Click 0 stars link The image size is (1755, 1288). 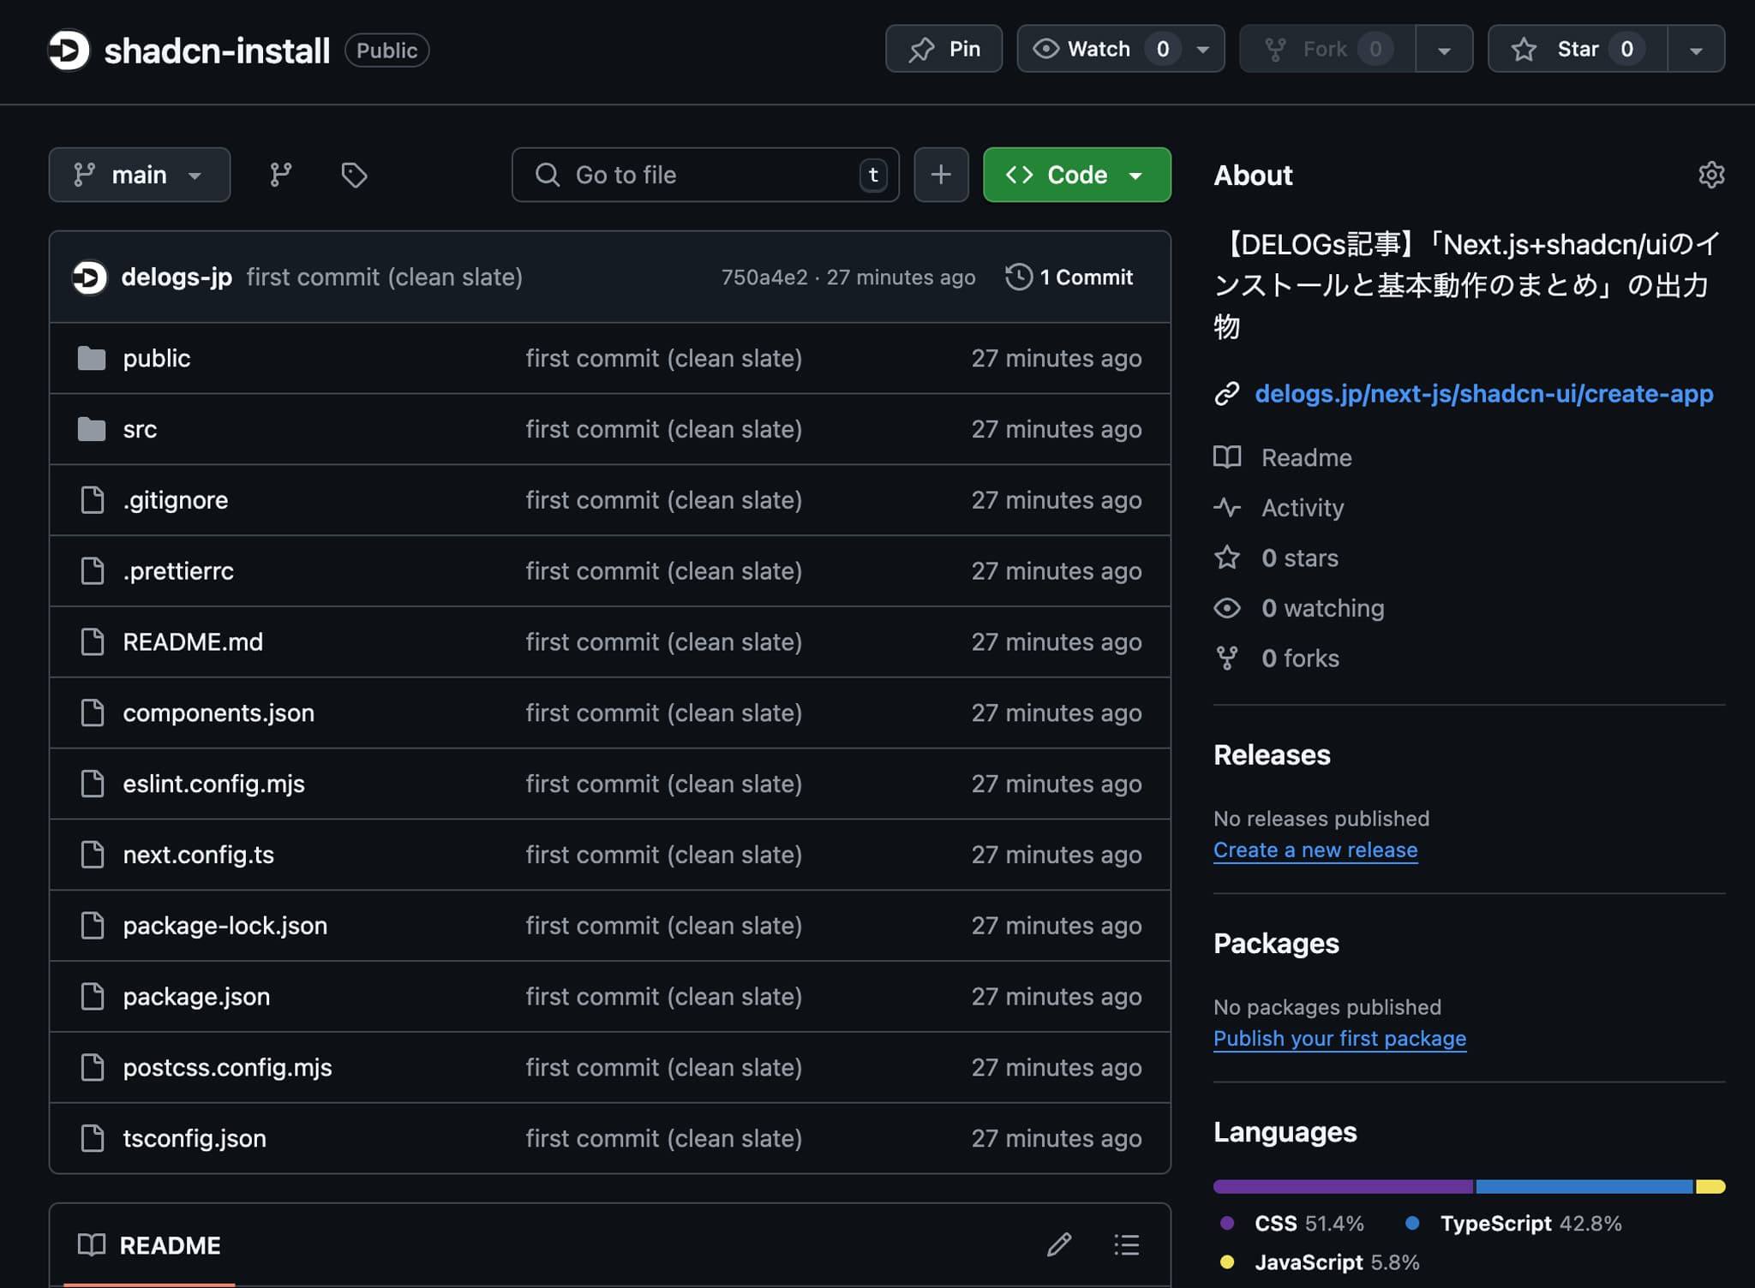1300,558
